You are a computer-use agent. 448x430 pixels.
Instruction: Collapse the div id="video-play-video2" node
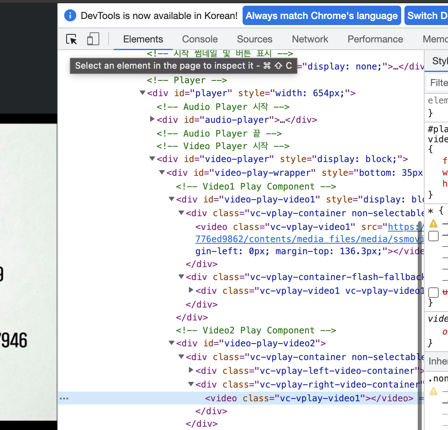click(172, 343)
